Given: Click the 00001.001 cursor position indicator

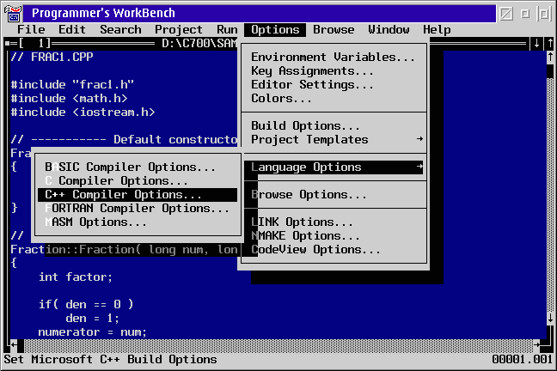Looking at the screenshot, I should 523,359.
